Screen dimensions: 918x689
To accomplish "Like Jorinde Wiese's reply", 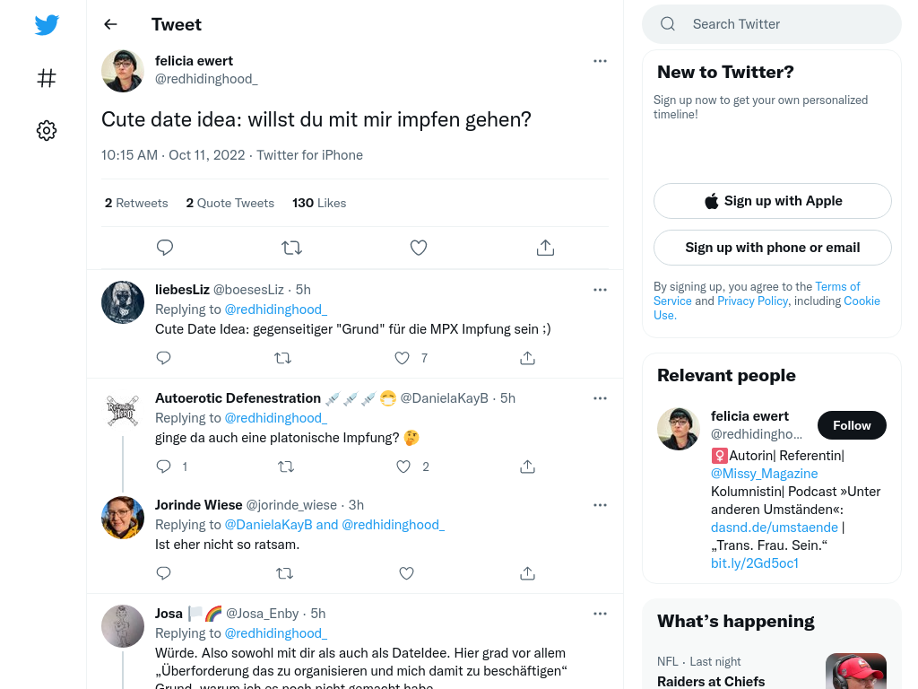I will tap(406, 573).
